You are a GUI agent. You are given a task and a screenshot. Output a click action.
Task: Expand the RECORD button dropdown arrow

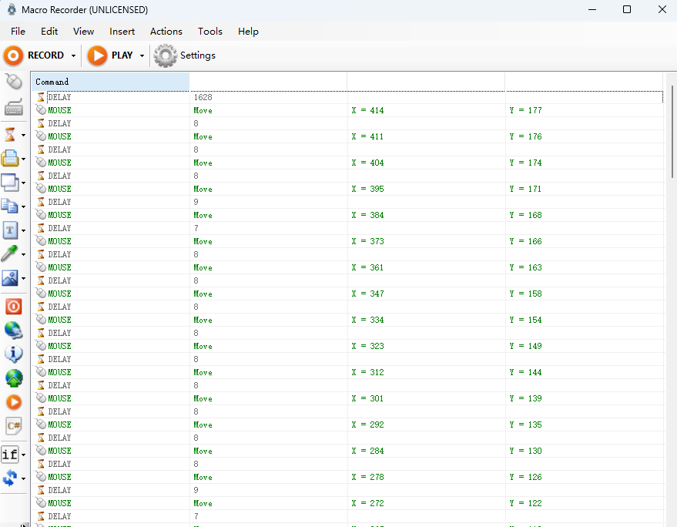[73, 55]
